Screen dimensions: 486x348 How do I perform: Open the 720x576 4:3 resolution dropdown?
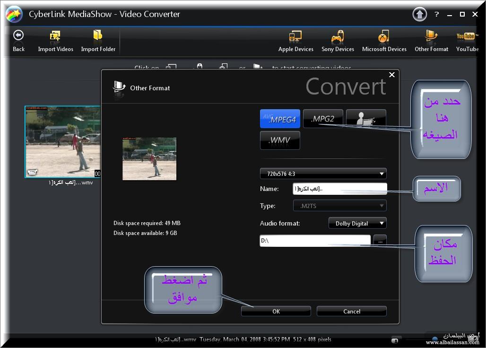(323, 174)
